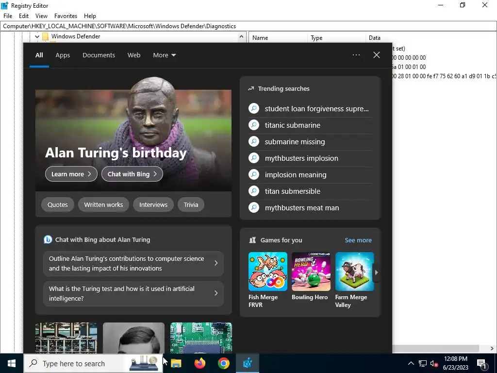Click See more games link
The height and width of the screenshot is (373, 497).
(358, 240)
